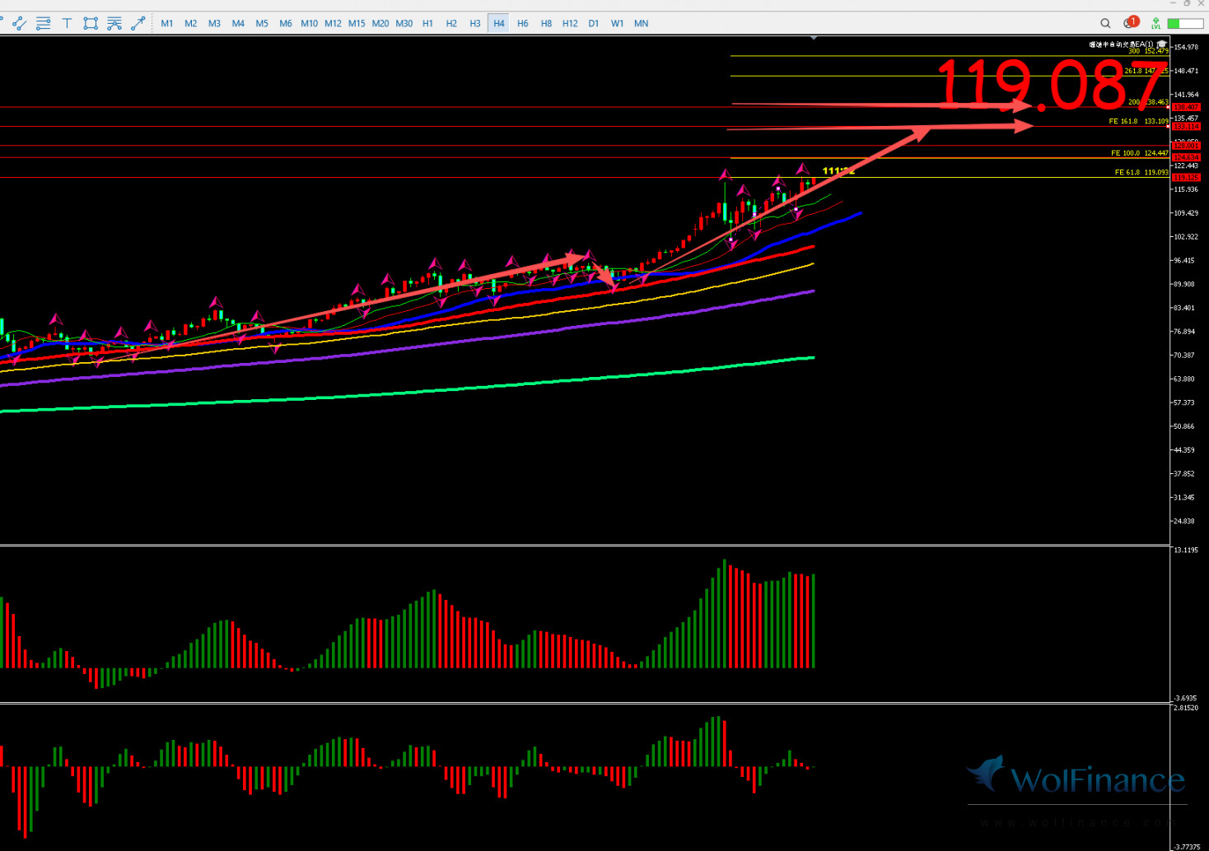Click the FE 161.8 Fibonacci level label
The width and height of the screenshot is (1209, 851).
point(1123,121)
